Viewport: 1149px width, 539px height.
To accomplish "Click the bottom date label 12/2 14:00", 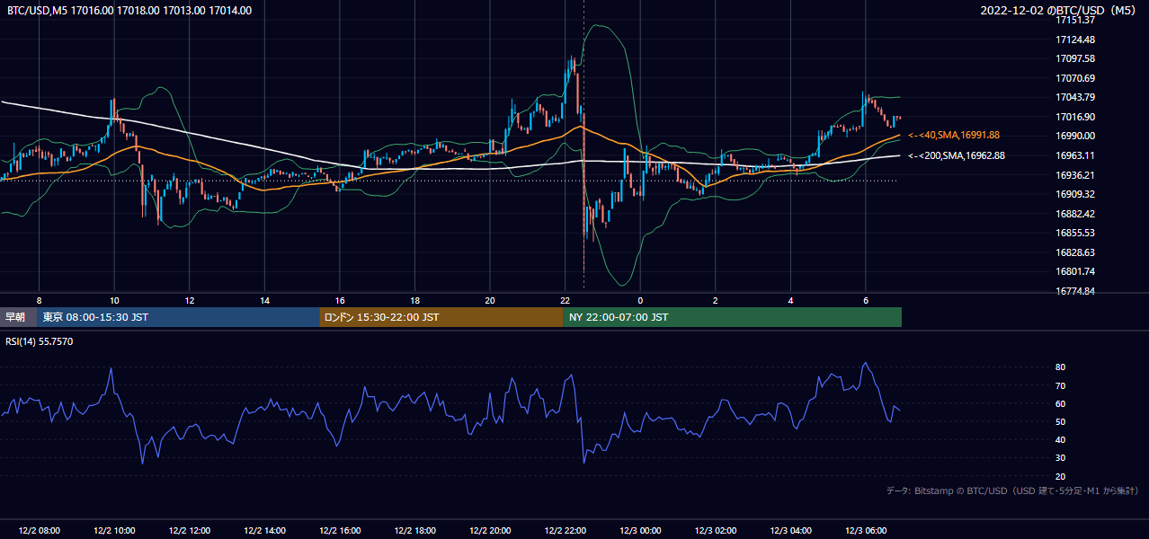I will point(264,530).
